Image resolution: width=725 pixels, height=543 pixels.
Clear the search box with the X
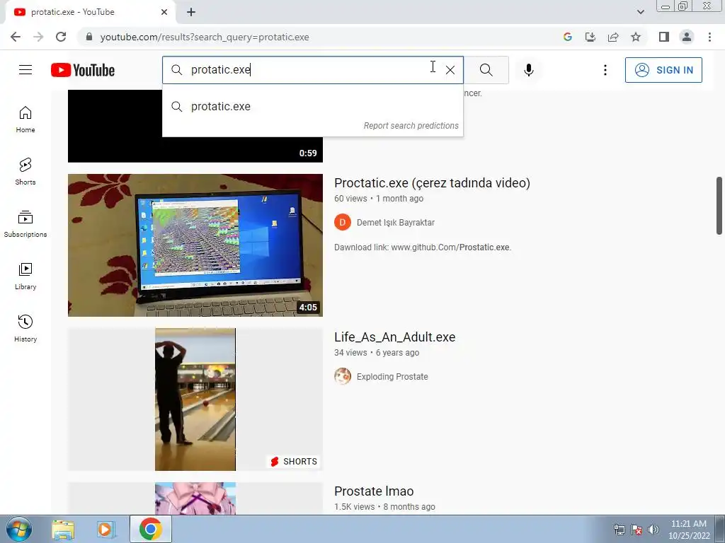450,70
